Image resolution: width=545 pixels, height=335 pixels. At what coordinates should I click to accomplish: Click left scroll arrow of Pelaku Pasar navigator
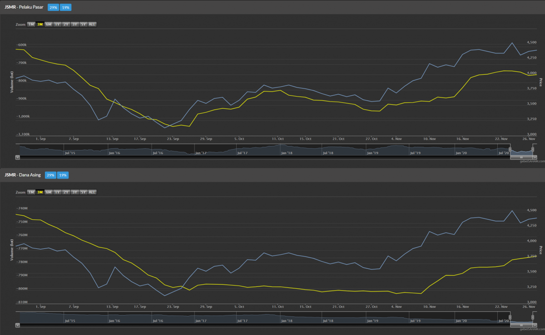pos(18,157)
